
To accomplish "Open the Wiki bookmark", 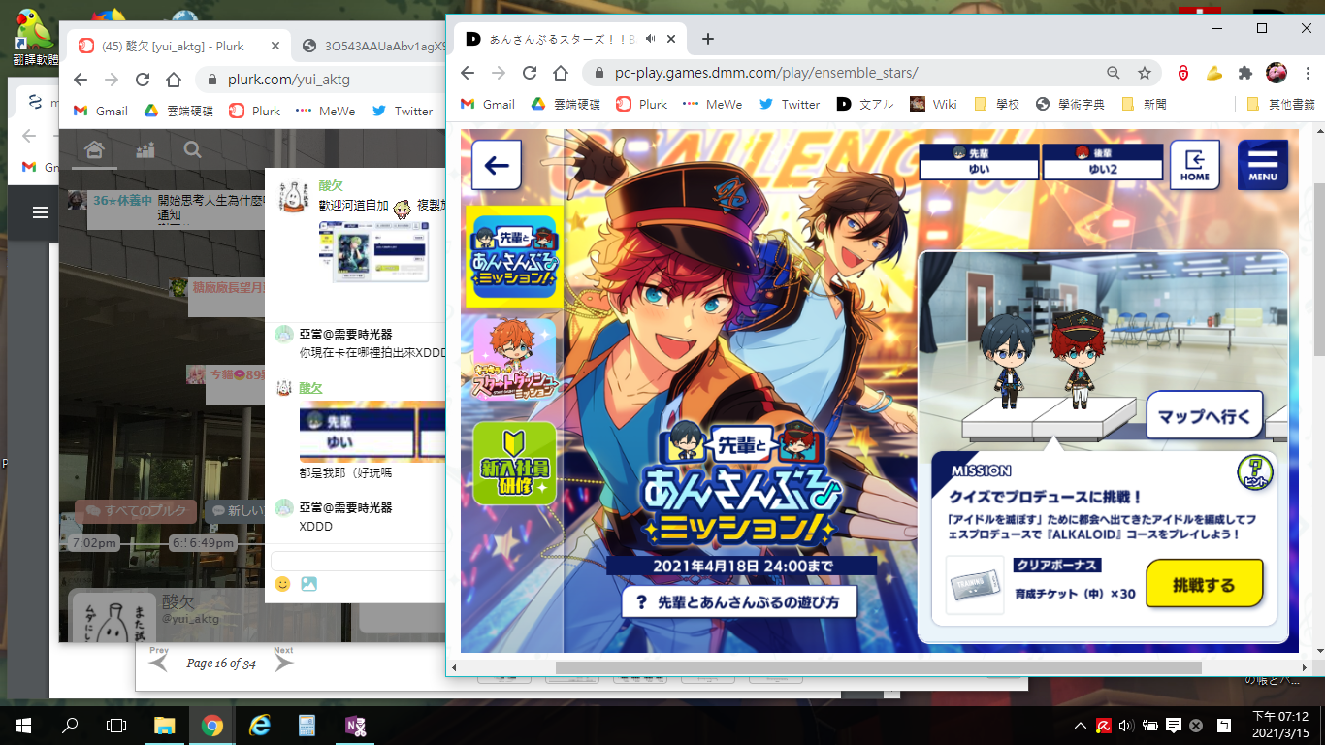I will [x=933, y=104].
